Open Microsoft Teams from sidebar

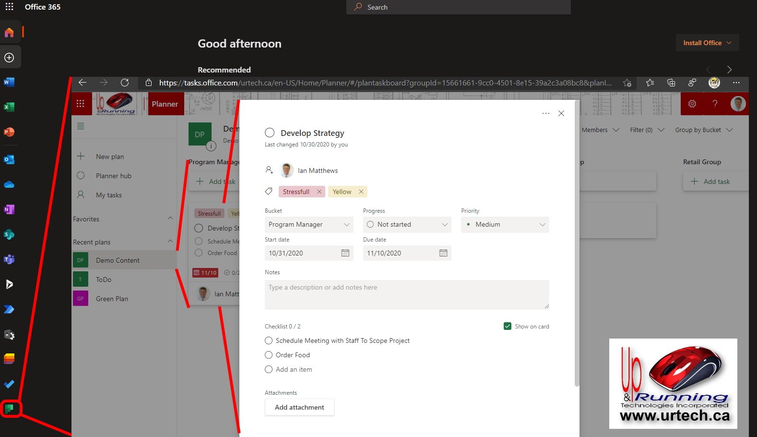click(x=9, y=259)
